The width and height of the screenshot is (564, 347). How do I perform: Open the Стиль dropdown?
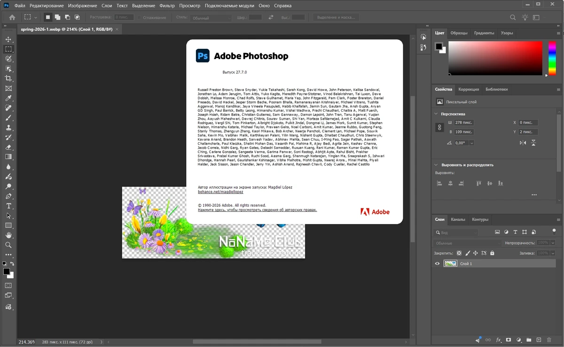pos(211,18)
